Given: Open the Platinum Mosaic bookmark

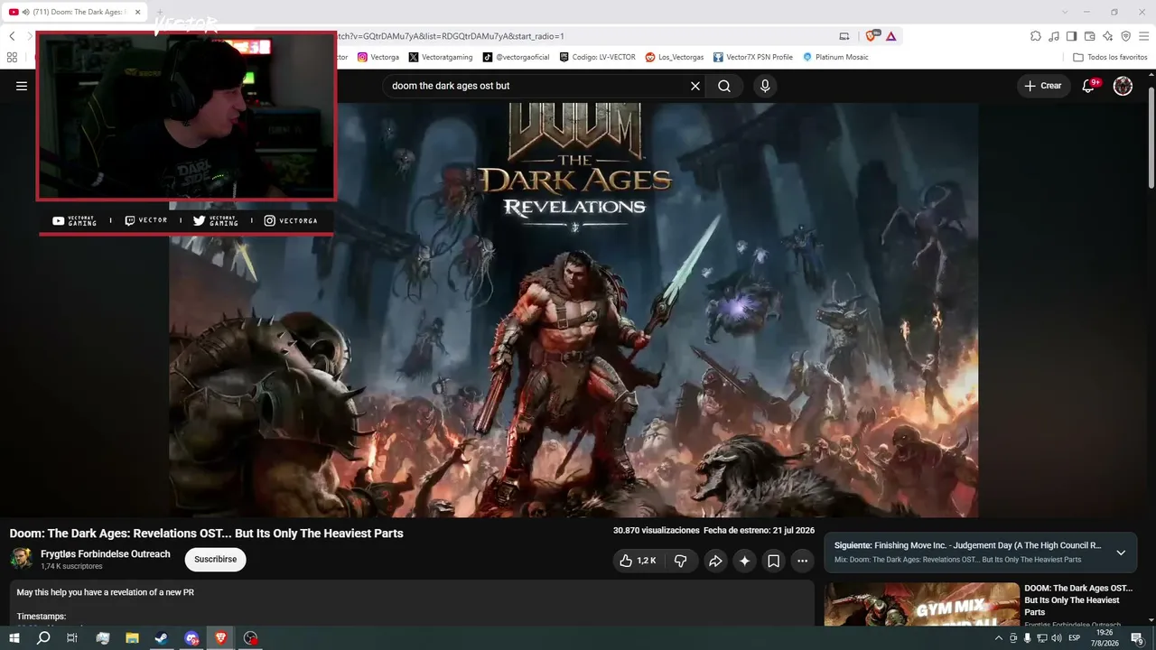Looking at the screenshot, I should [x=835, y=57].
